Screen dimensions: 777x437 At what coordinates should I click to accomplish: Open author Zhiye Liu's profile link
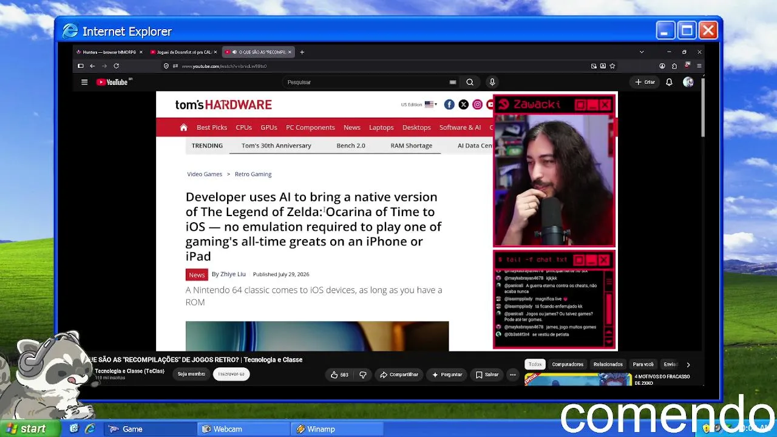pos(233,274)
